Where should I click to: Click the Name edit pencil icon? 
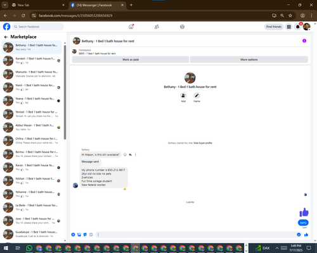point(197,96)
